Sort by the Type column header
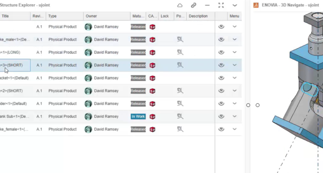Image resolution: width=323 pixels, height=173 pixels. [65, 16]
